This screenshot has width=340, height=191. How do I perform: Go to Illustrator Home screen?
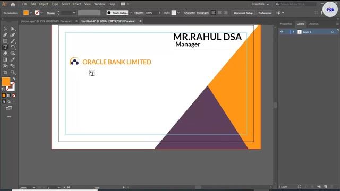(13, 4)
